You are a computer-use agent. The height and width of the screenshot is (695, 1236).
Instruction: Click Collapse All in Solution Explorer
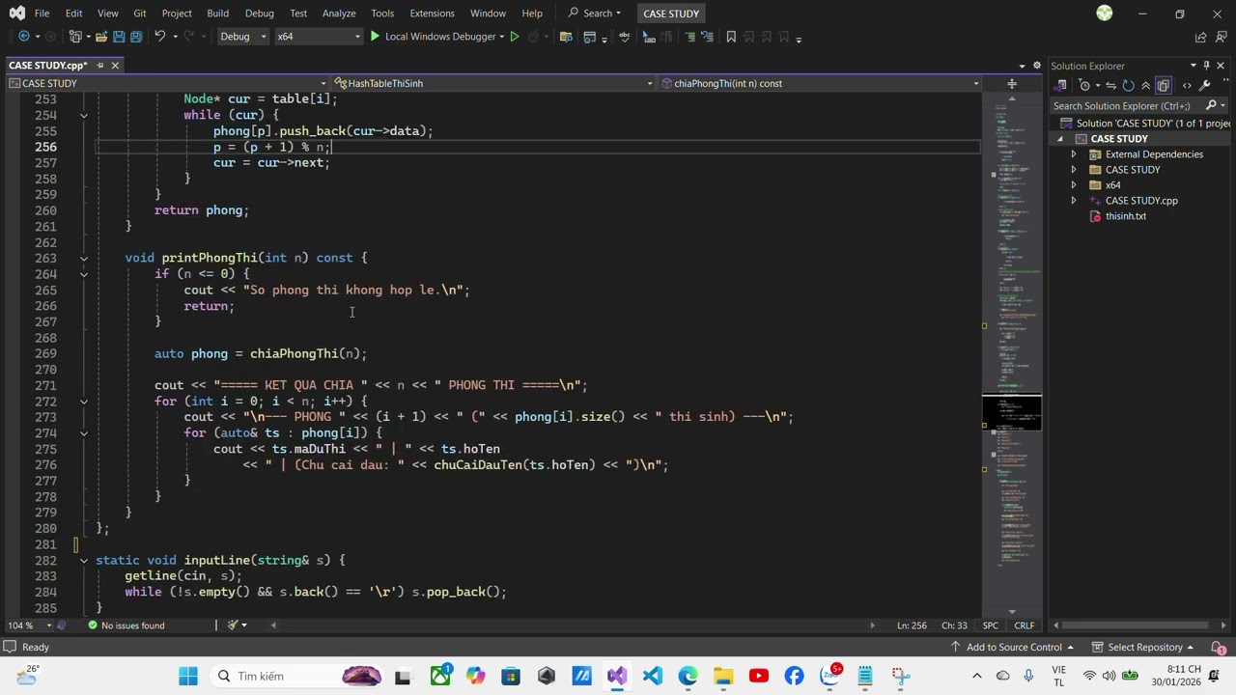pyautogui.click(x=1145, y=85)
